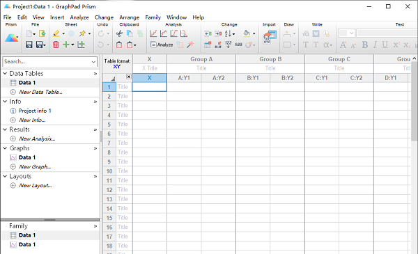Open the Prism logo menu button

pos(11,38)
